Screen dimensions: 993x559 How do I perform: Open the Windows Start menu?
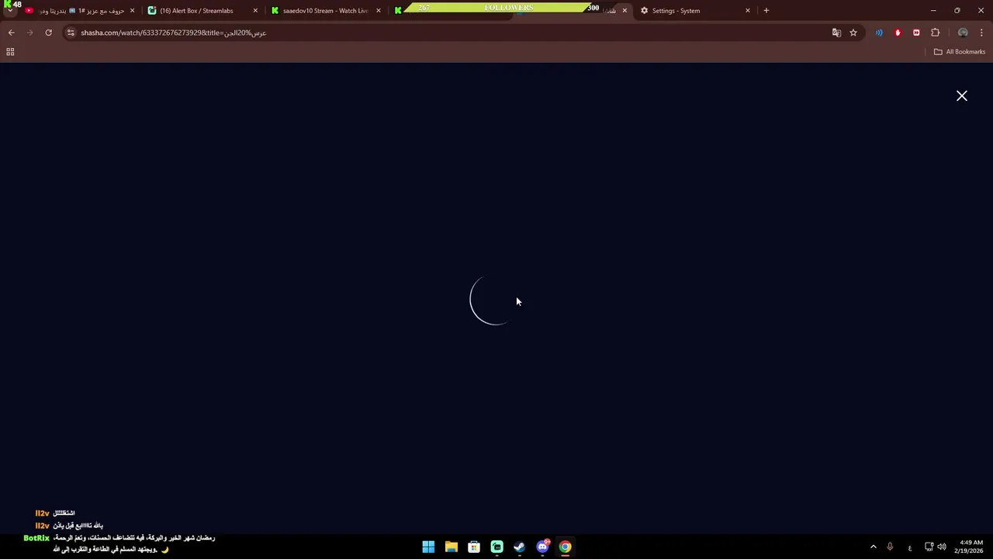[428, 547]
